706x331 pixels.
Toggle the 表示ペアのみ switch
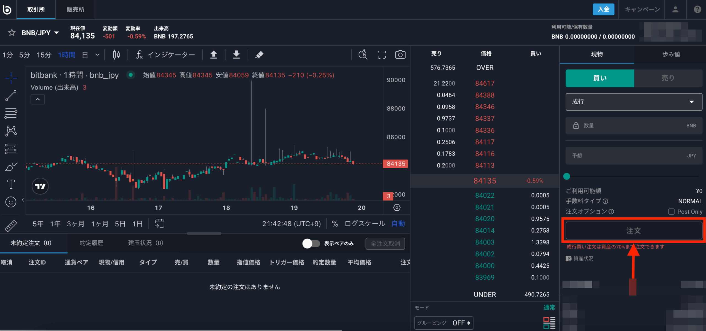pyautogui.click(x=311, y=243)
